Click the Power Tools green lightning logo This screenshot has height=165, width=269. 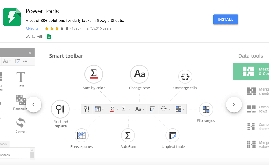[12, 17]
